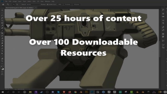Open the Edit menu
The height and width of the screenshot is (94, 167).
(x=10, y=1)
